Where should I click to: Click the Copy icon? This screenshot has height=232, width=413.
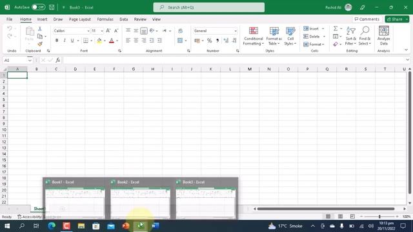coord(40,36)
